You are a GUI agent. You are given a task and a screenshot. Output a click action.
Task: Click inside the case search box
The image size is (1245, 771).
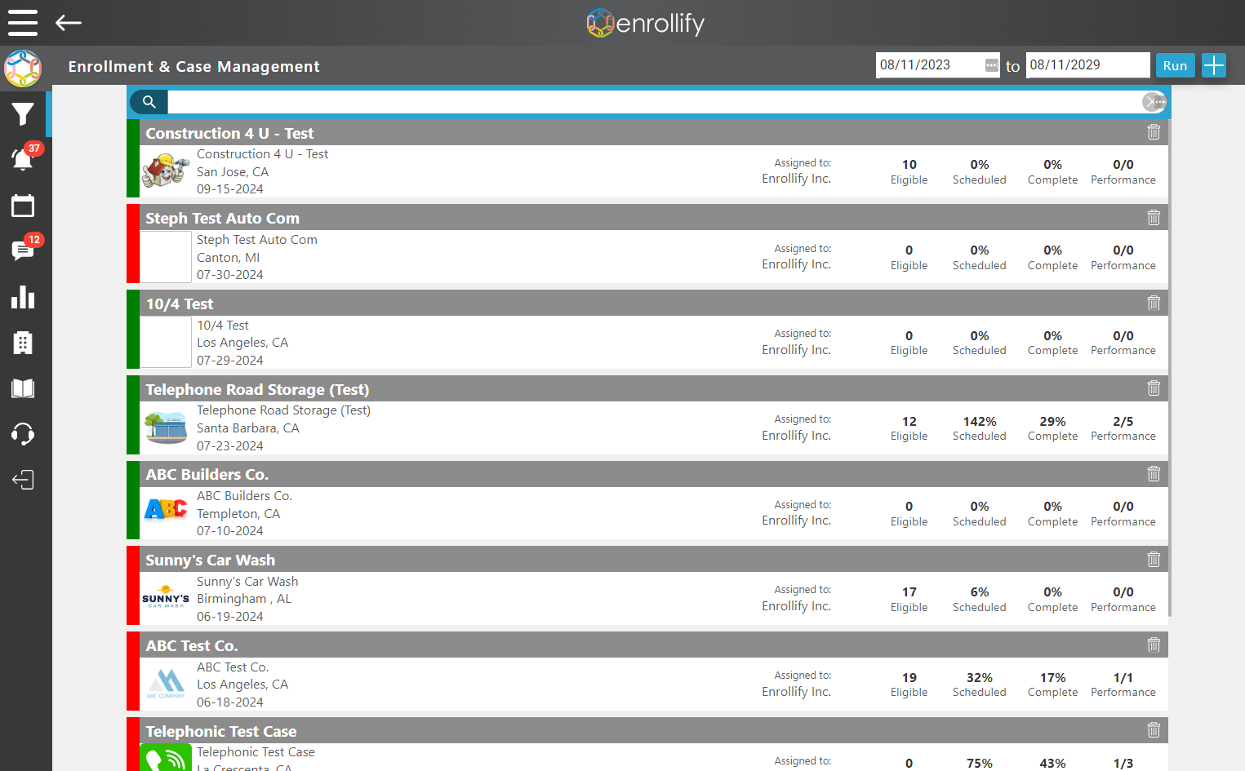click(654, 102)
